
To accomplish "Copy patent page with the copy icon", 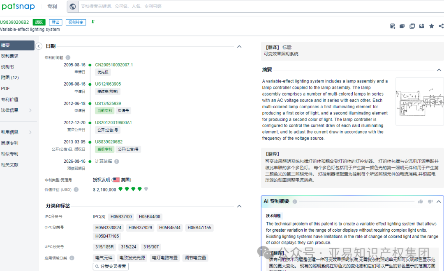I will (412, 26).
